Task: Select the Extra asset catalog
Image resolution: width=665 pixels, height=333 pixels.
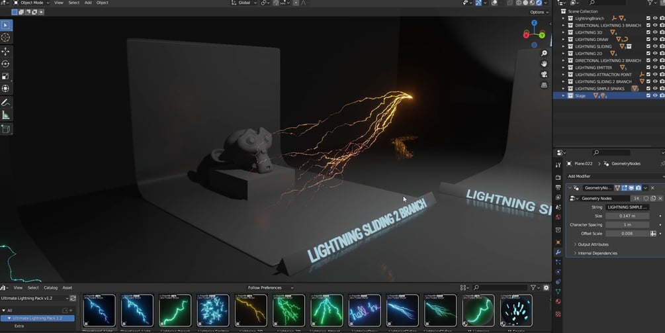Action: pos(19,326)
